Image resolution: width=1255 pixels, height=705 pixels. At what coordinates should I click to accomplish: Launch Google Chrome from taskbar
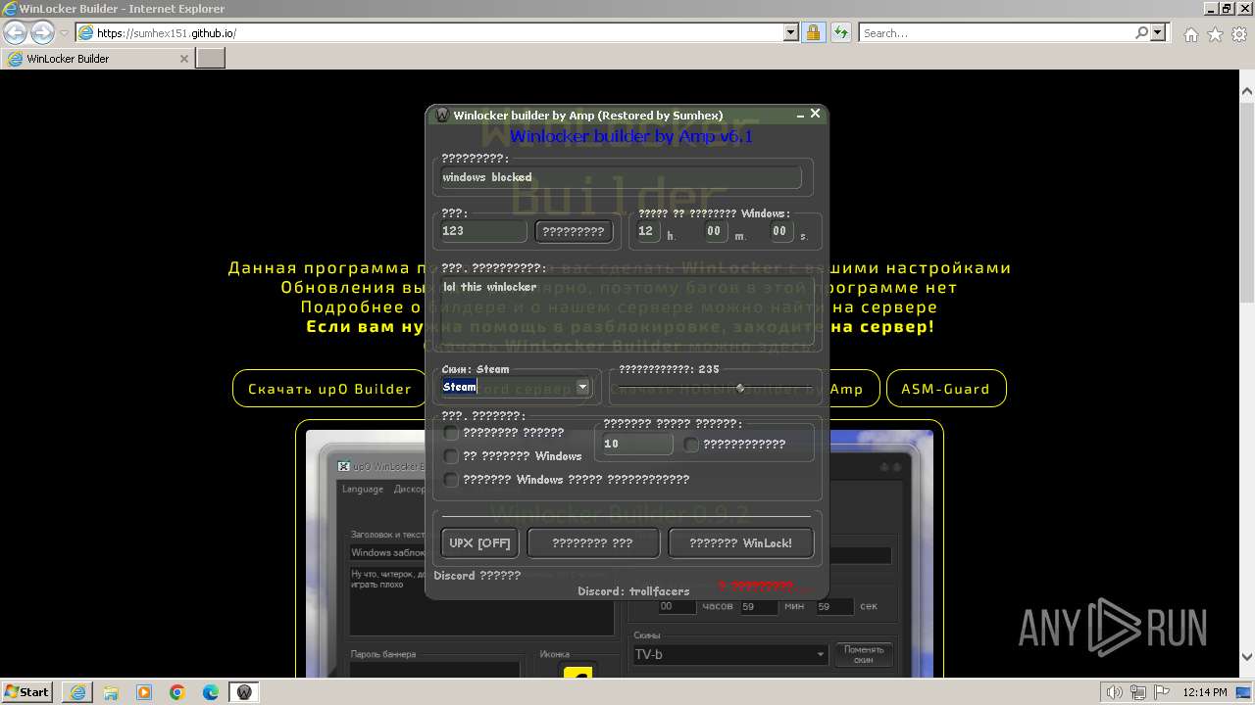tap(177, 692)
